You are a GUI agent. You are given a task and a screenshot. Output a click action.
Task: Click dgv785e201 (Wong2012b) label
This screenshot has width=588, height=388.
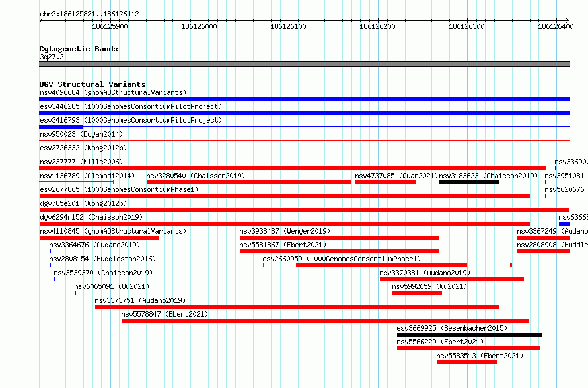pos(83,203)
